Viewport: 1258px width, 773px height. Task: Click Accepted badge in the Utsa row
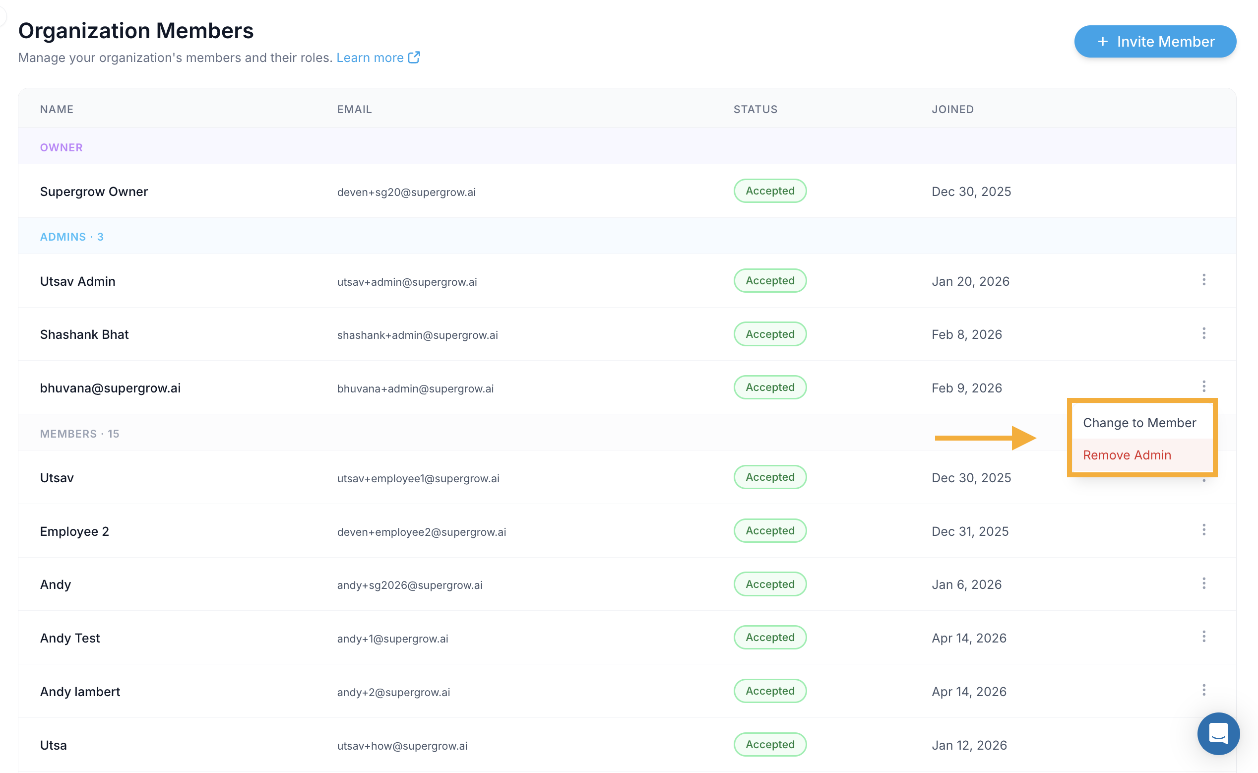click(x=770, y=744)
